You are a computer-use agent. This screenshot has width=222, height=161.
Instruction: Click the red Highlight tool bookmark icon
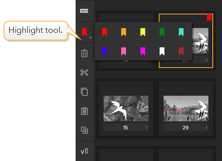click(x=84, y=32)
